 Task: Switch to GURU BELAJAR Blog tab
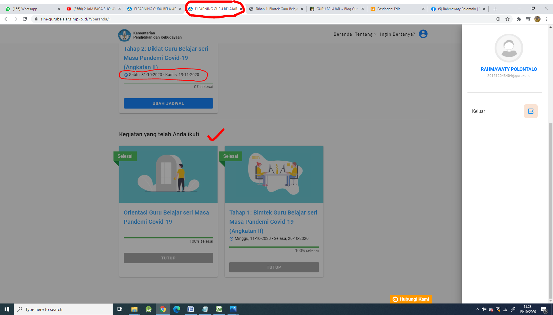[336, 9]
